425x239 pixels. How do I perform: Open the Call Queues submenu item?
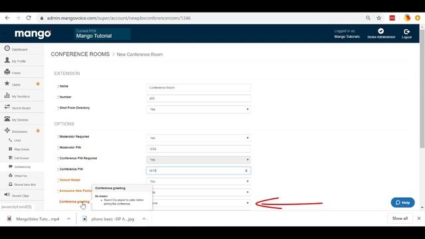point(21,158)
